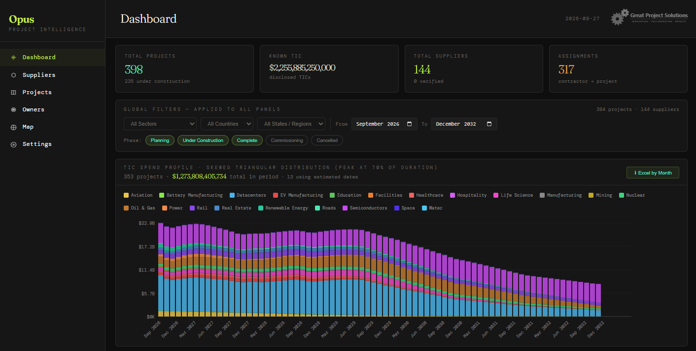696x351 pixels.
Task: Toggle Aviation legend swatch
Action: pos(126,195)
